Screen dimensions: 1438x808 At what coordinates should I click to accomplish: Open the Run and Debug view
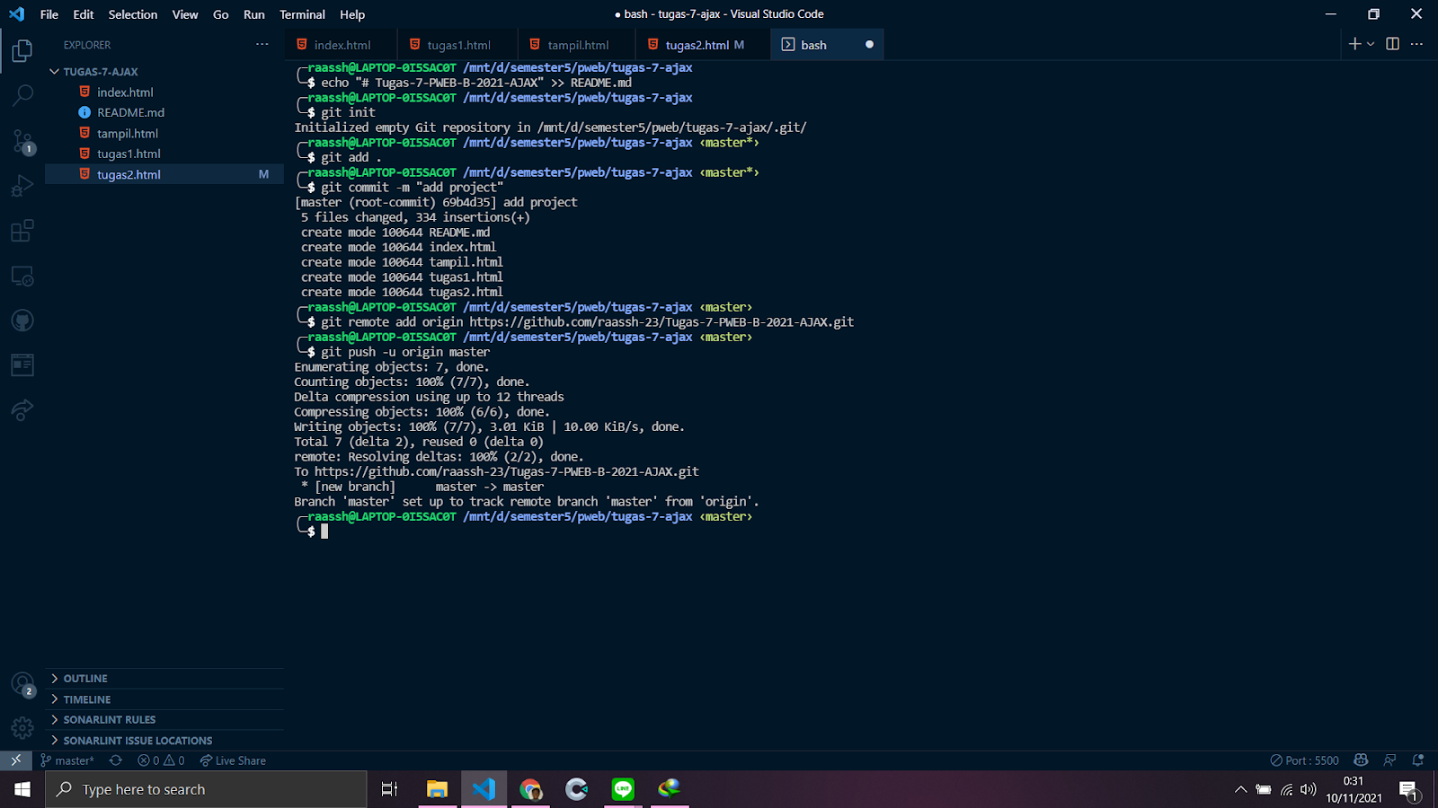coord(22,186)
